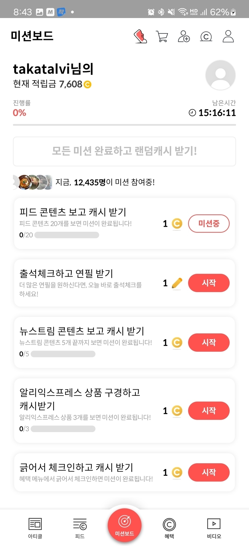Select the 미션보드 center tab
This screenshot has width=249, height=546.
124,525
